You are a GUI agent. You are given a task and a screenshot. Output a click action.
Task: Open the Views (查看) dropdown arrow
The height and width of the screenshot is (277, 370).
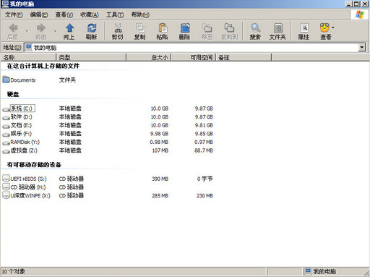(x=333, y=27)
